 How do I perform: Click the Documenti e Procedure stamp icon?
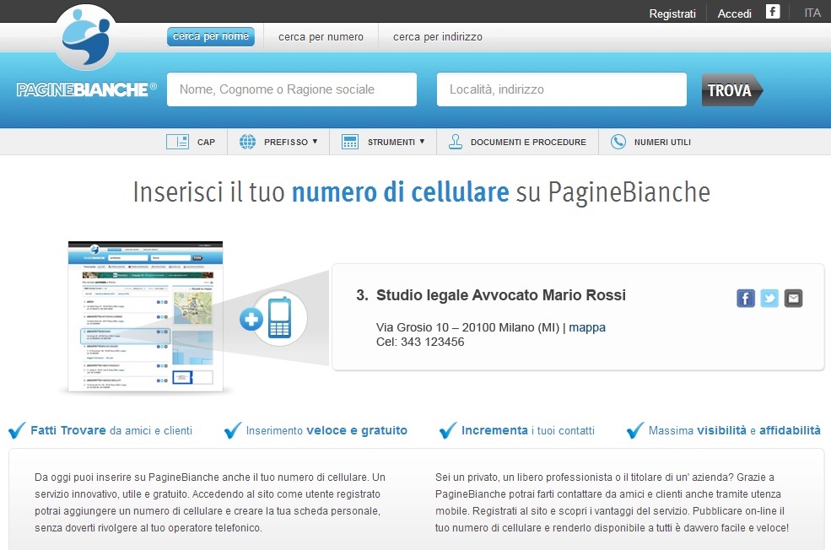pyautogui.click(x=456, y=142)
